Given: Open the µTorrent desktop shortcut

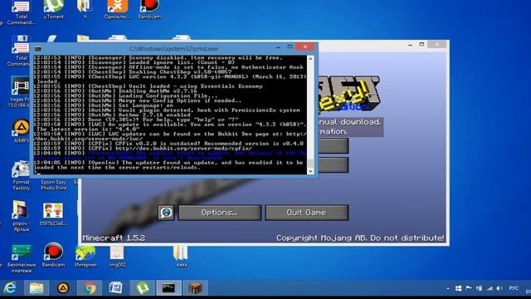Looking at the screenshot, I should [53, 9].
